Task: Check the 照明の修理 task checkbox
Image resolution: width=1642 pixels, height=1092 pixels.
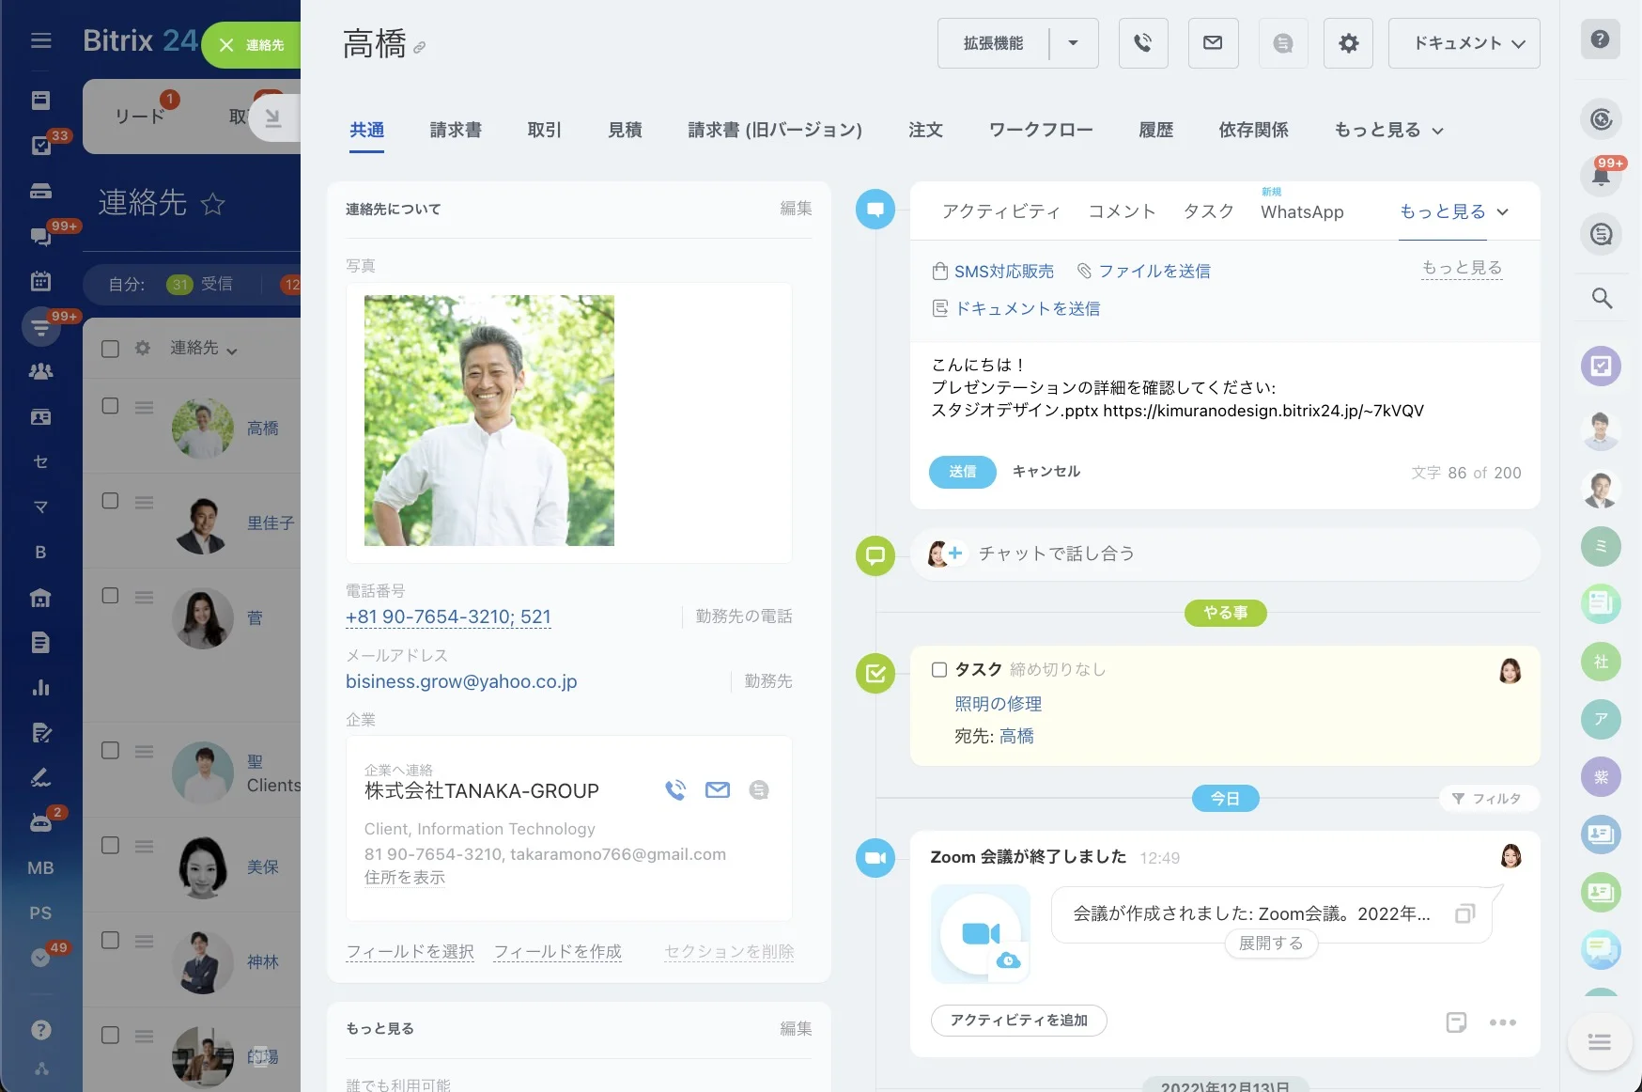Action: coord(938,669)
